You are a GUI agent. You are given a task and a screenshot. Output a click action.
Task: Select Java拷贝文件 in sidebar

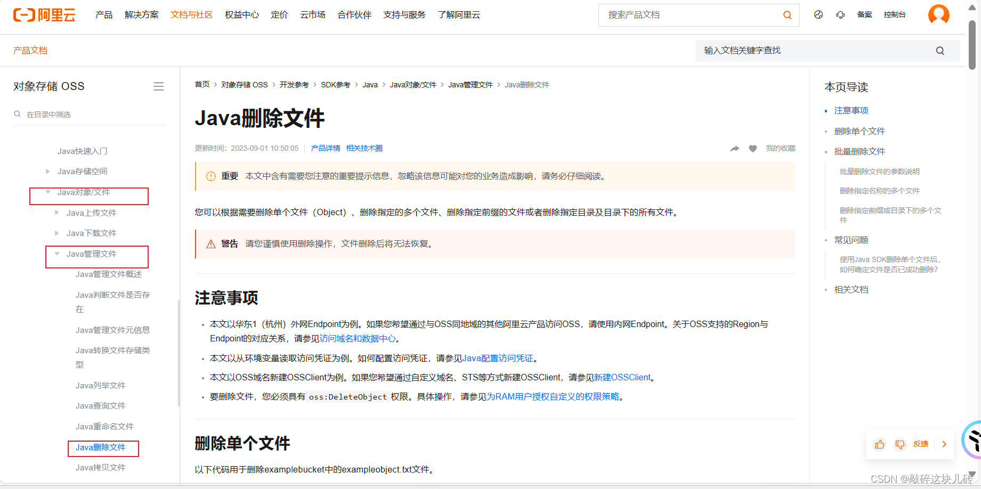101,468
